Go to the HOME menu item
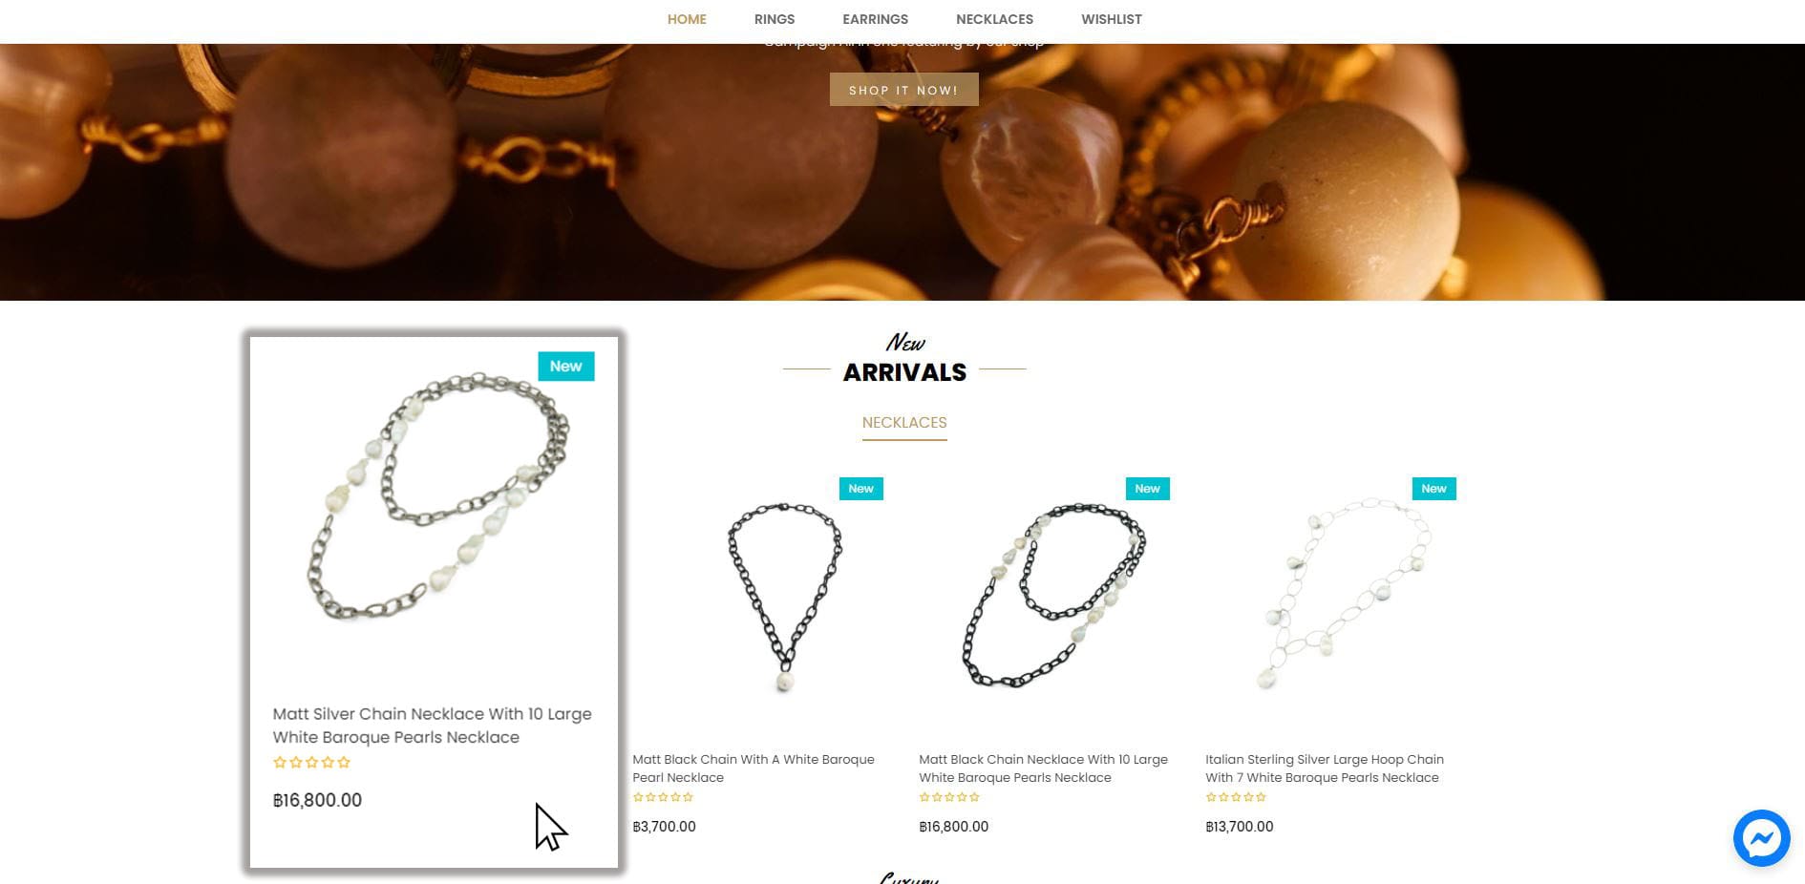The height and width of the screenshot is (884, 1805). (687, 19)
